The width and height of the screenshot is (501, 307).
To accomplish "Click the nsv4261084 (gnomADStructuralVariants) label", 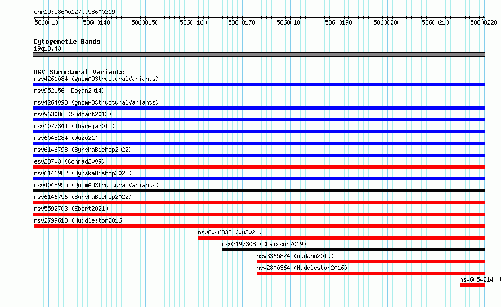I will 96,79.
